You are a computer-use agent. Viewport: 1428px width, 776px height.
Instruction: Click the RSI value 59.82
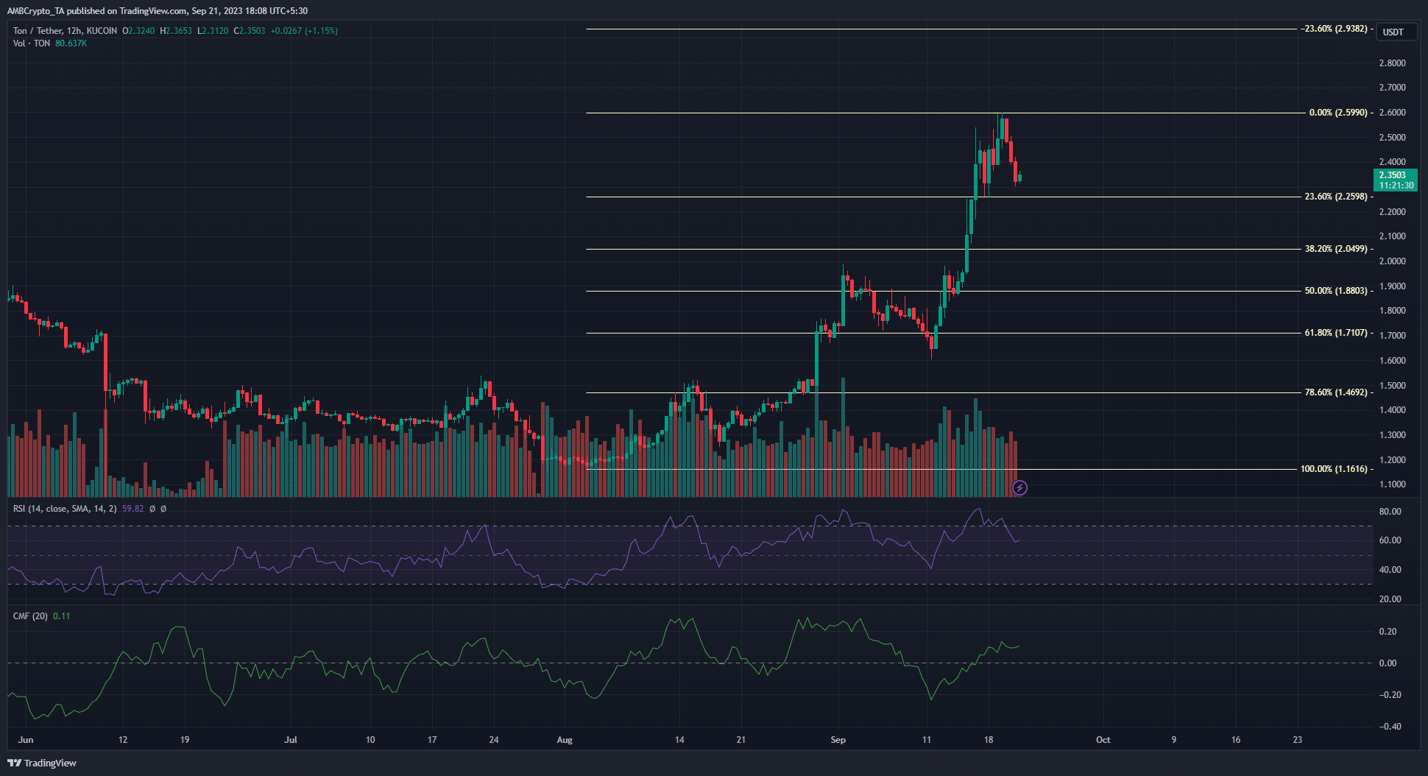coord(133,509)
